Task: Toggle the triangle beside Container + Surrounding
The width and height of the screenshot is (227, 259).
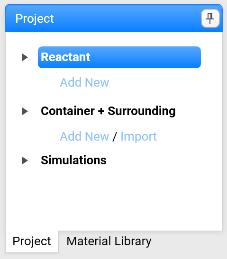Action: 25,111
